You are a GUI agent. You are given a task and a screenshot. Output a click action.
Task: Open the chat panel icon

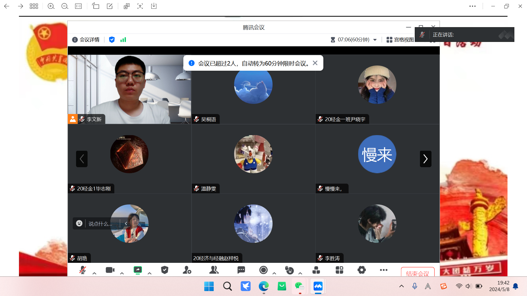[x=241, y=270]
